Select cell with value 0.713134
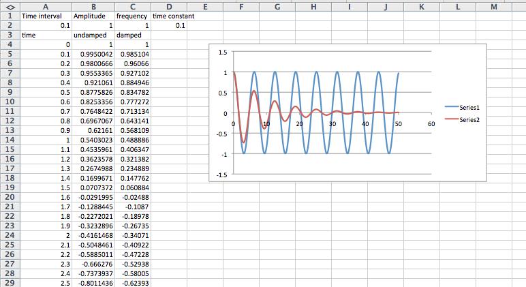The image size is (526, 287). [133, 111]
